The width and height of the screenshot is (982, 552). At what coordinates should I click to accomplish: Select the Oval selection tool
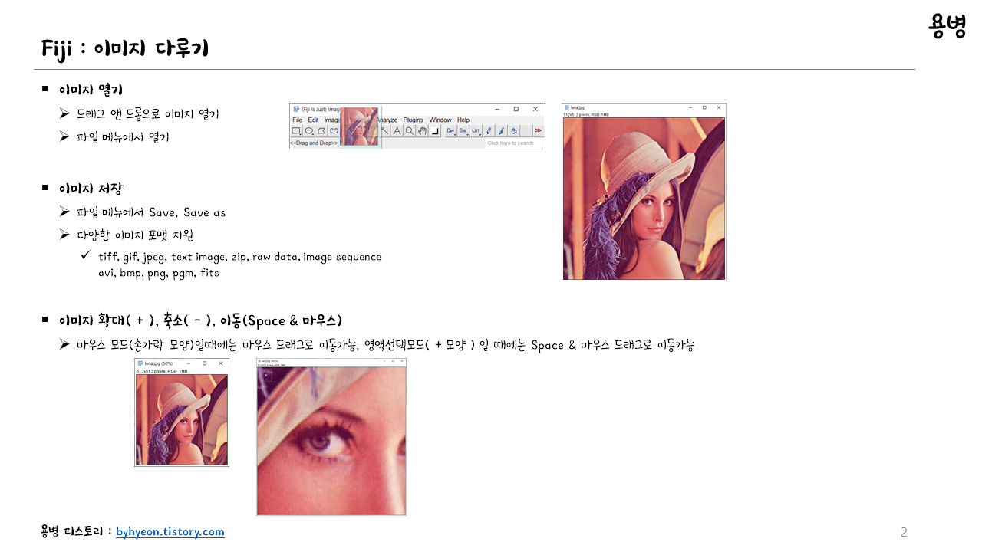(x=309, y=131)
